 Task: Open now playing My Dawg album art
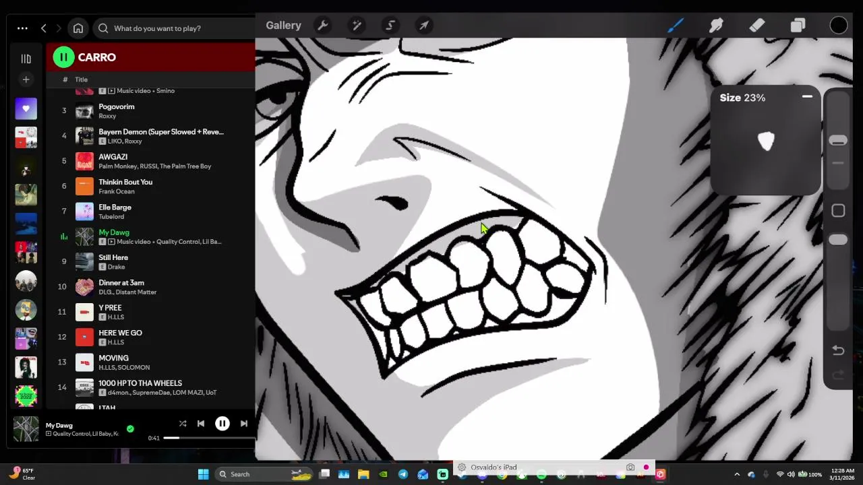pos(26,429)
